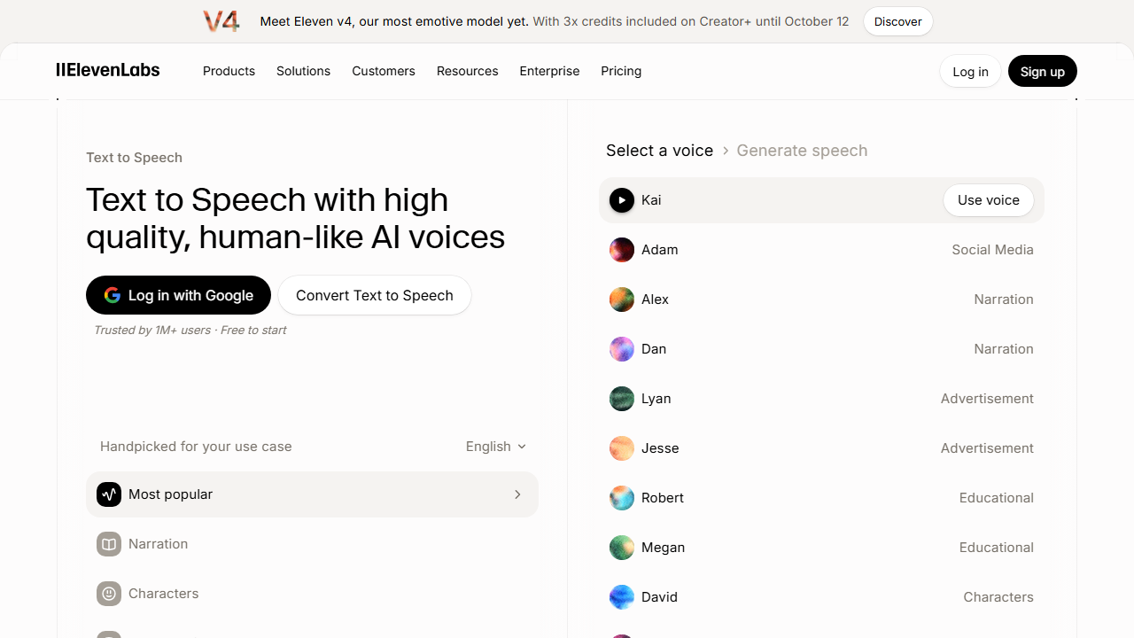Screen dimensions: 1134x638
Task: Expand the Most popular chevron arrow
Action: click(x=518, y=494)
